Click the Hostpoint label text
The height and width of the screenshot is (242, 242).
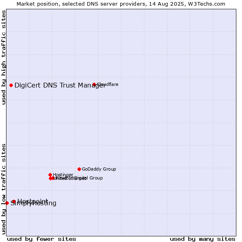(33, 201)
